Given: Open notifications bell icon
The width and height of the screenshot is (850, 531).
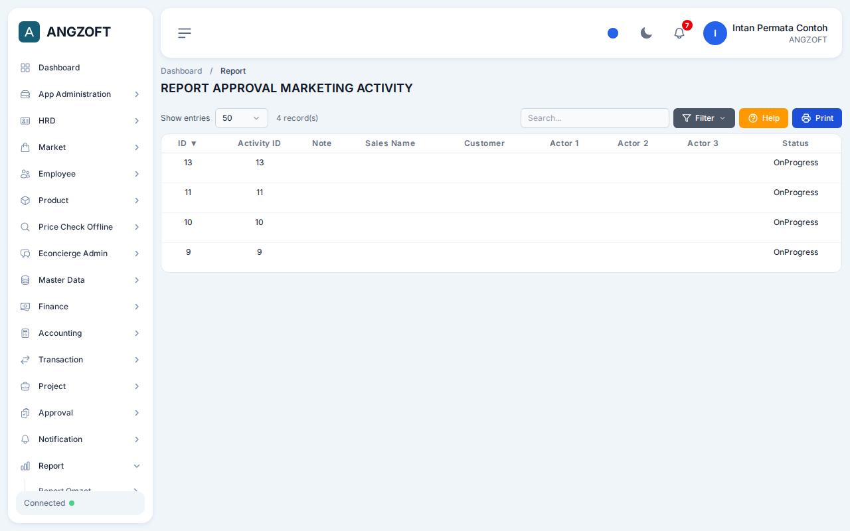Looking at the screenshot, I should [x=679, y=33].
